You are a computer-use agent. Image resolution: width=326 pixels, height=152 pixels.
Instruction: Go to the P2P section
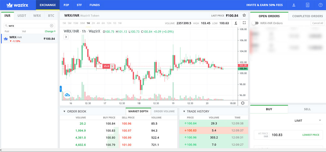66,5
